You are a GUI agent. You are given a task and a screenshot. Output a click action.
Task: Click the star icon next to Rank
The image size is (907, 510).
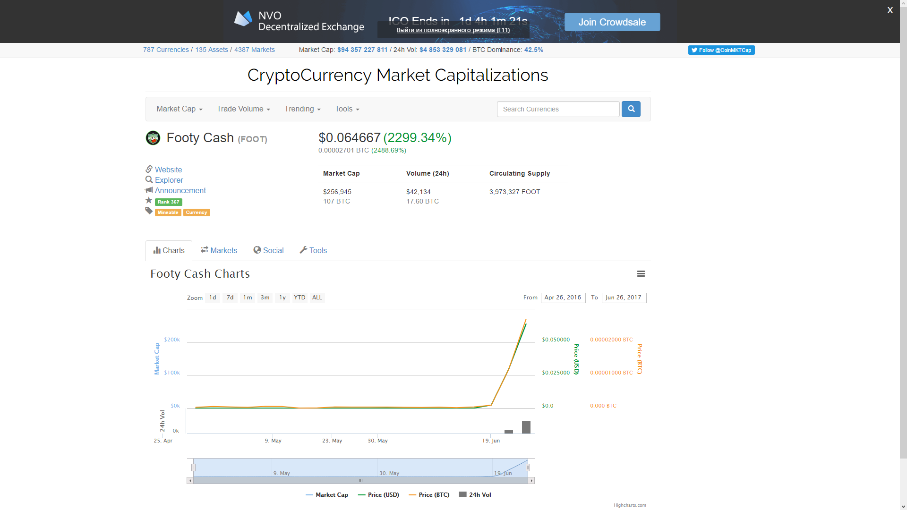tap(149, 200)
